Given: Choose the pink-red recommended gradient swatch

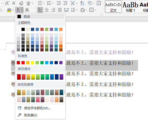Looking at the screenshot, I should coord(38,100).
